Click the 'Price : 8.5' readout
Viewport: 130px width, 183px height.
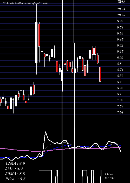tap(15, 179)
